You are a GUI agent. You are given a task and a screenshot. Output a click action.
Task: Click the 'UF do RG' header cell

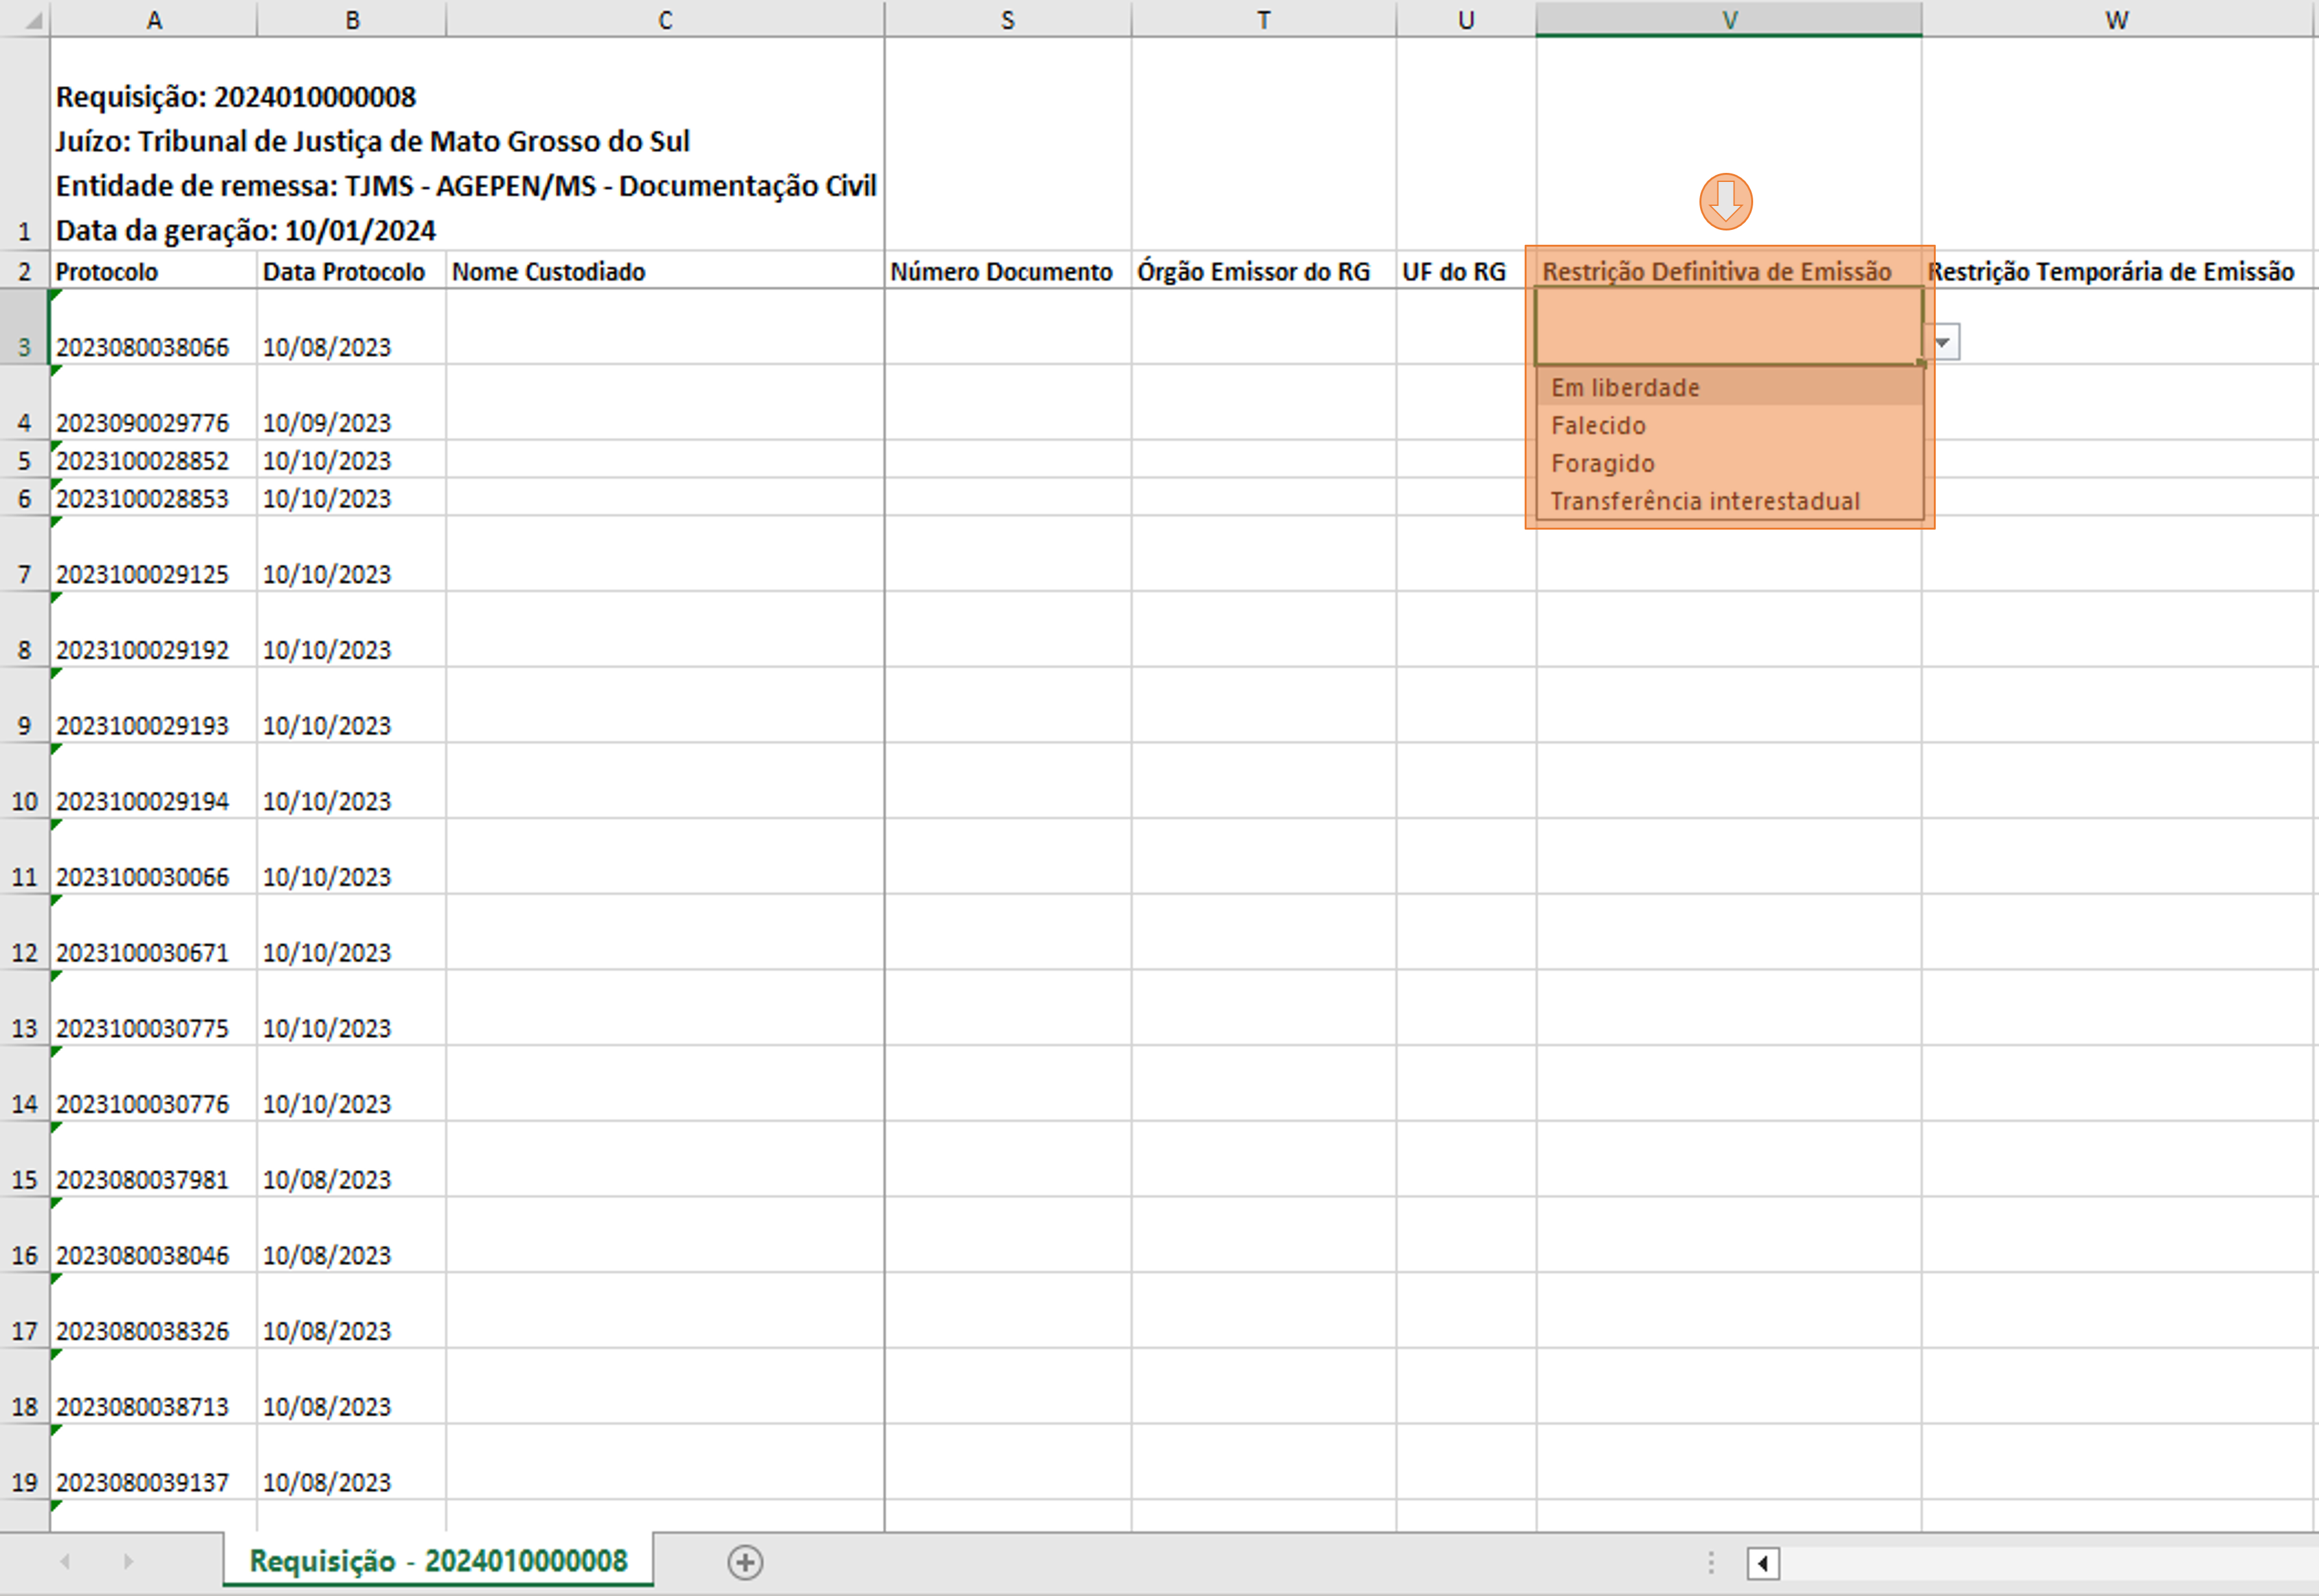(x=1466, y=271)
